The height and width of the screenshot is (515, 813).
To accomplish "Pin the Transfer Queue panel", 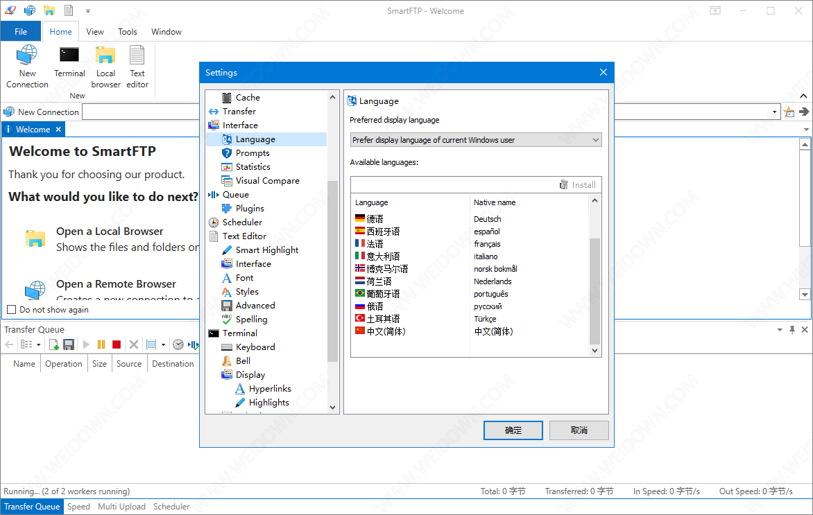I will (792, 329).
